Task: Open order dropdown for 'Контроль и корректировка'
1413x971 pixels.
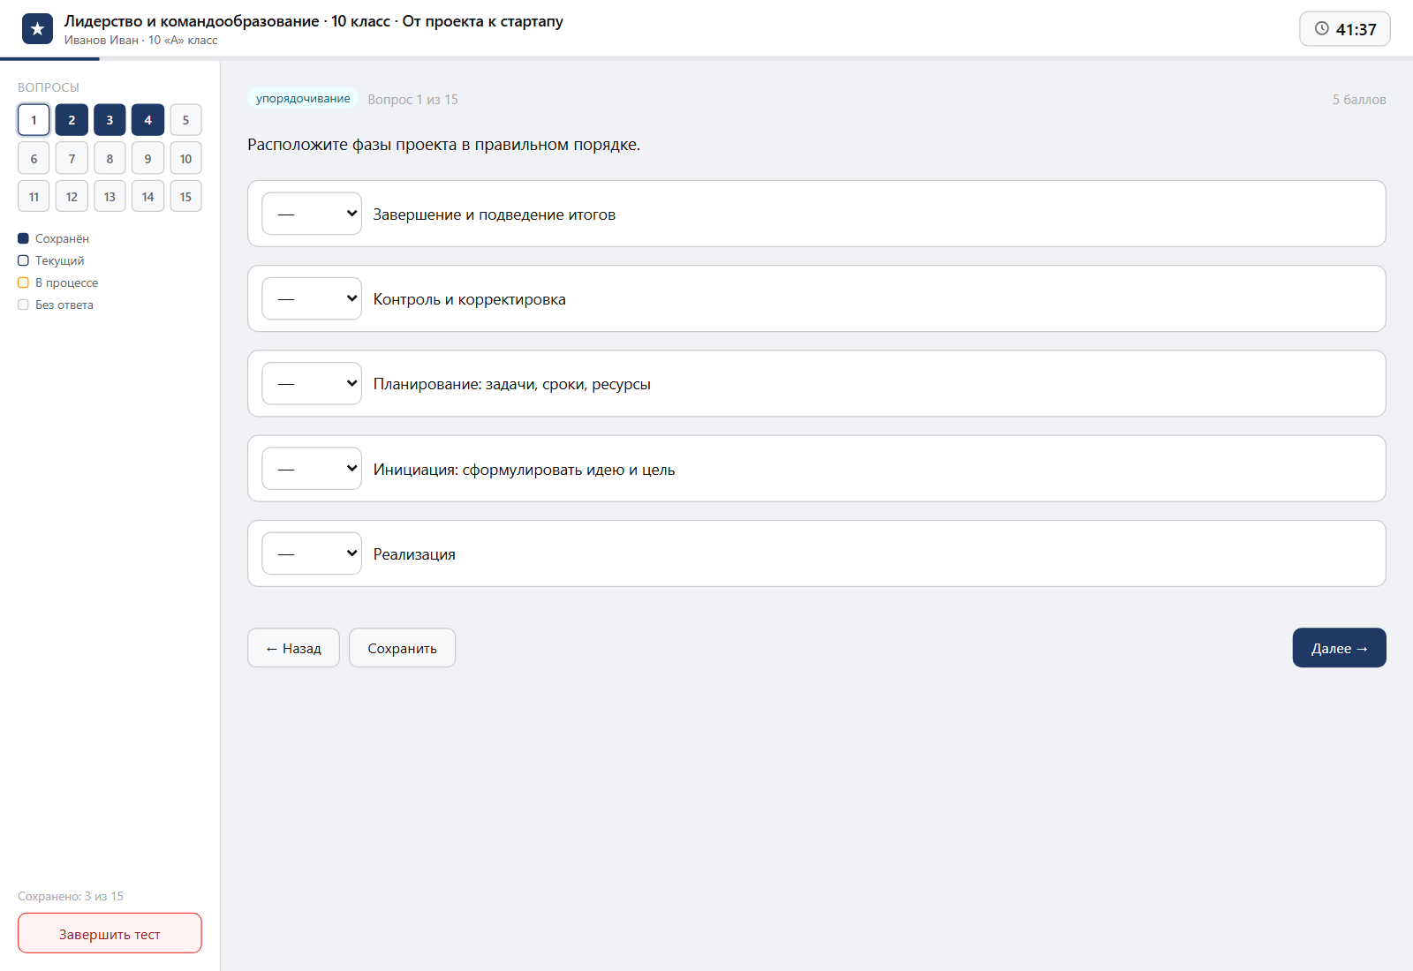Action: [x=312, y=298]
